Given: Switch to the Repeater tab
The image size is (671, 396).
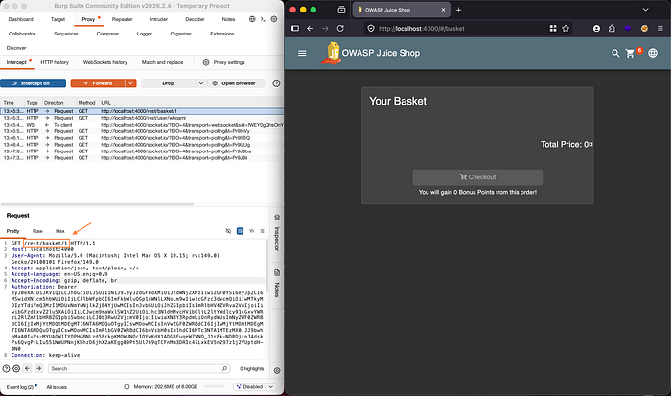Looking at the screenshot, I should click(122, 19).
